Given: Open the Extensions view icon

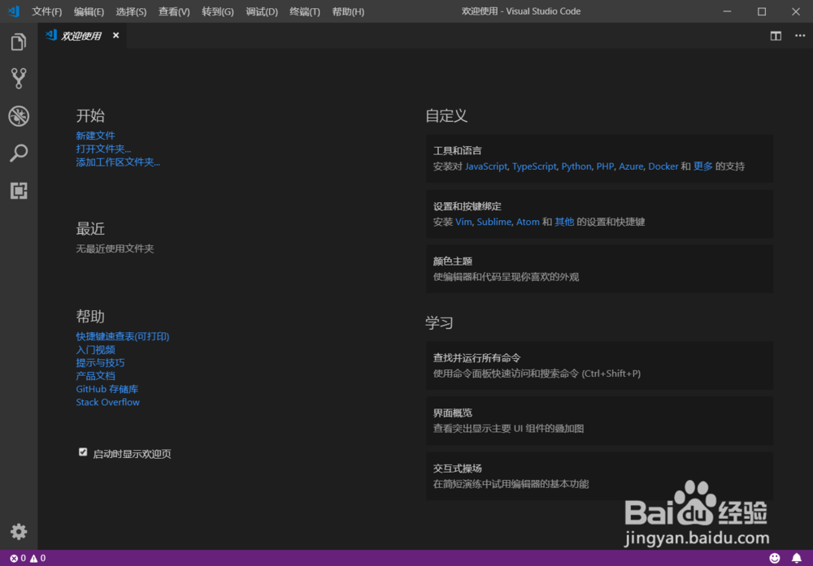Looking at the screenshot, I should (x=19, y=191).
